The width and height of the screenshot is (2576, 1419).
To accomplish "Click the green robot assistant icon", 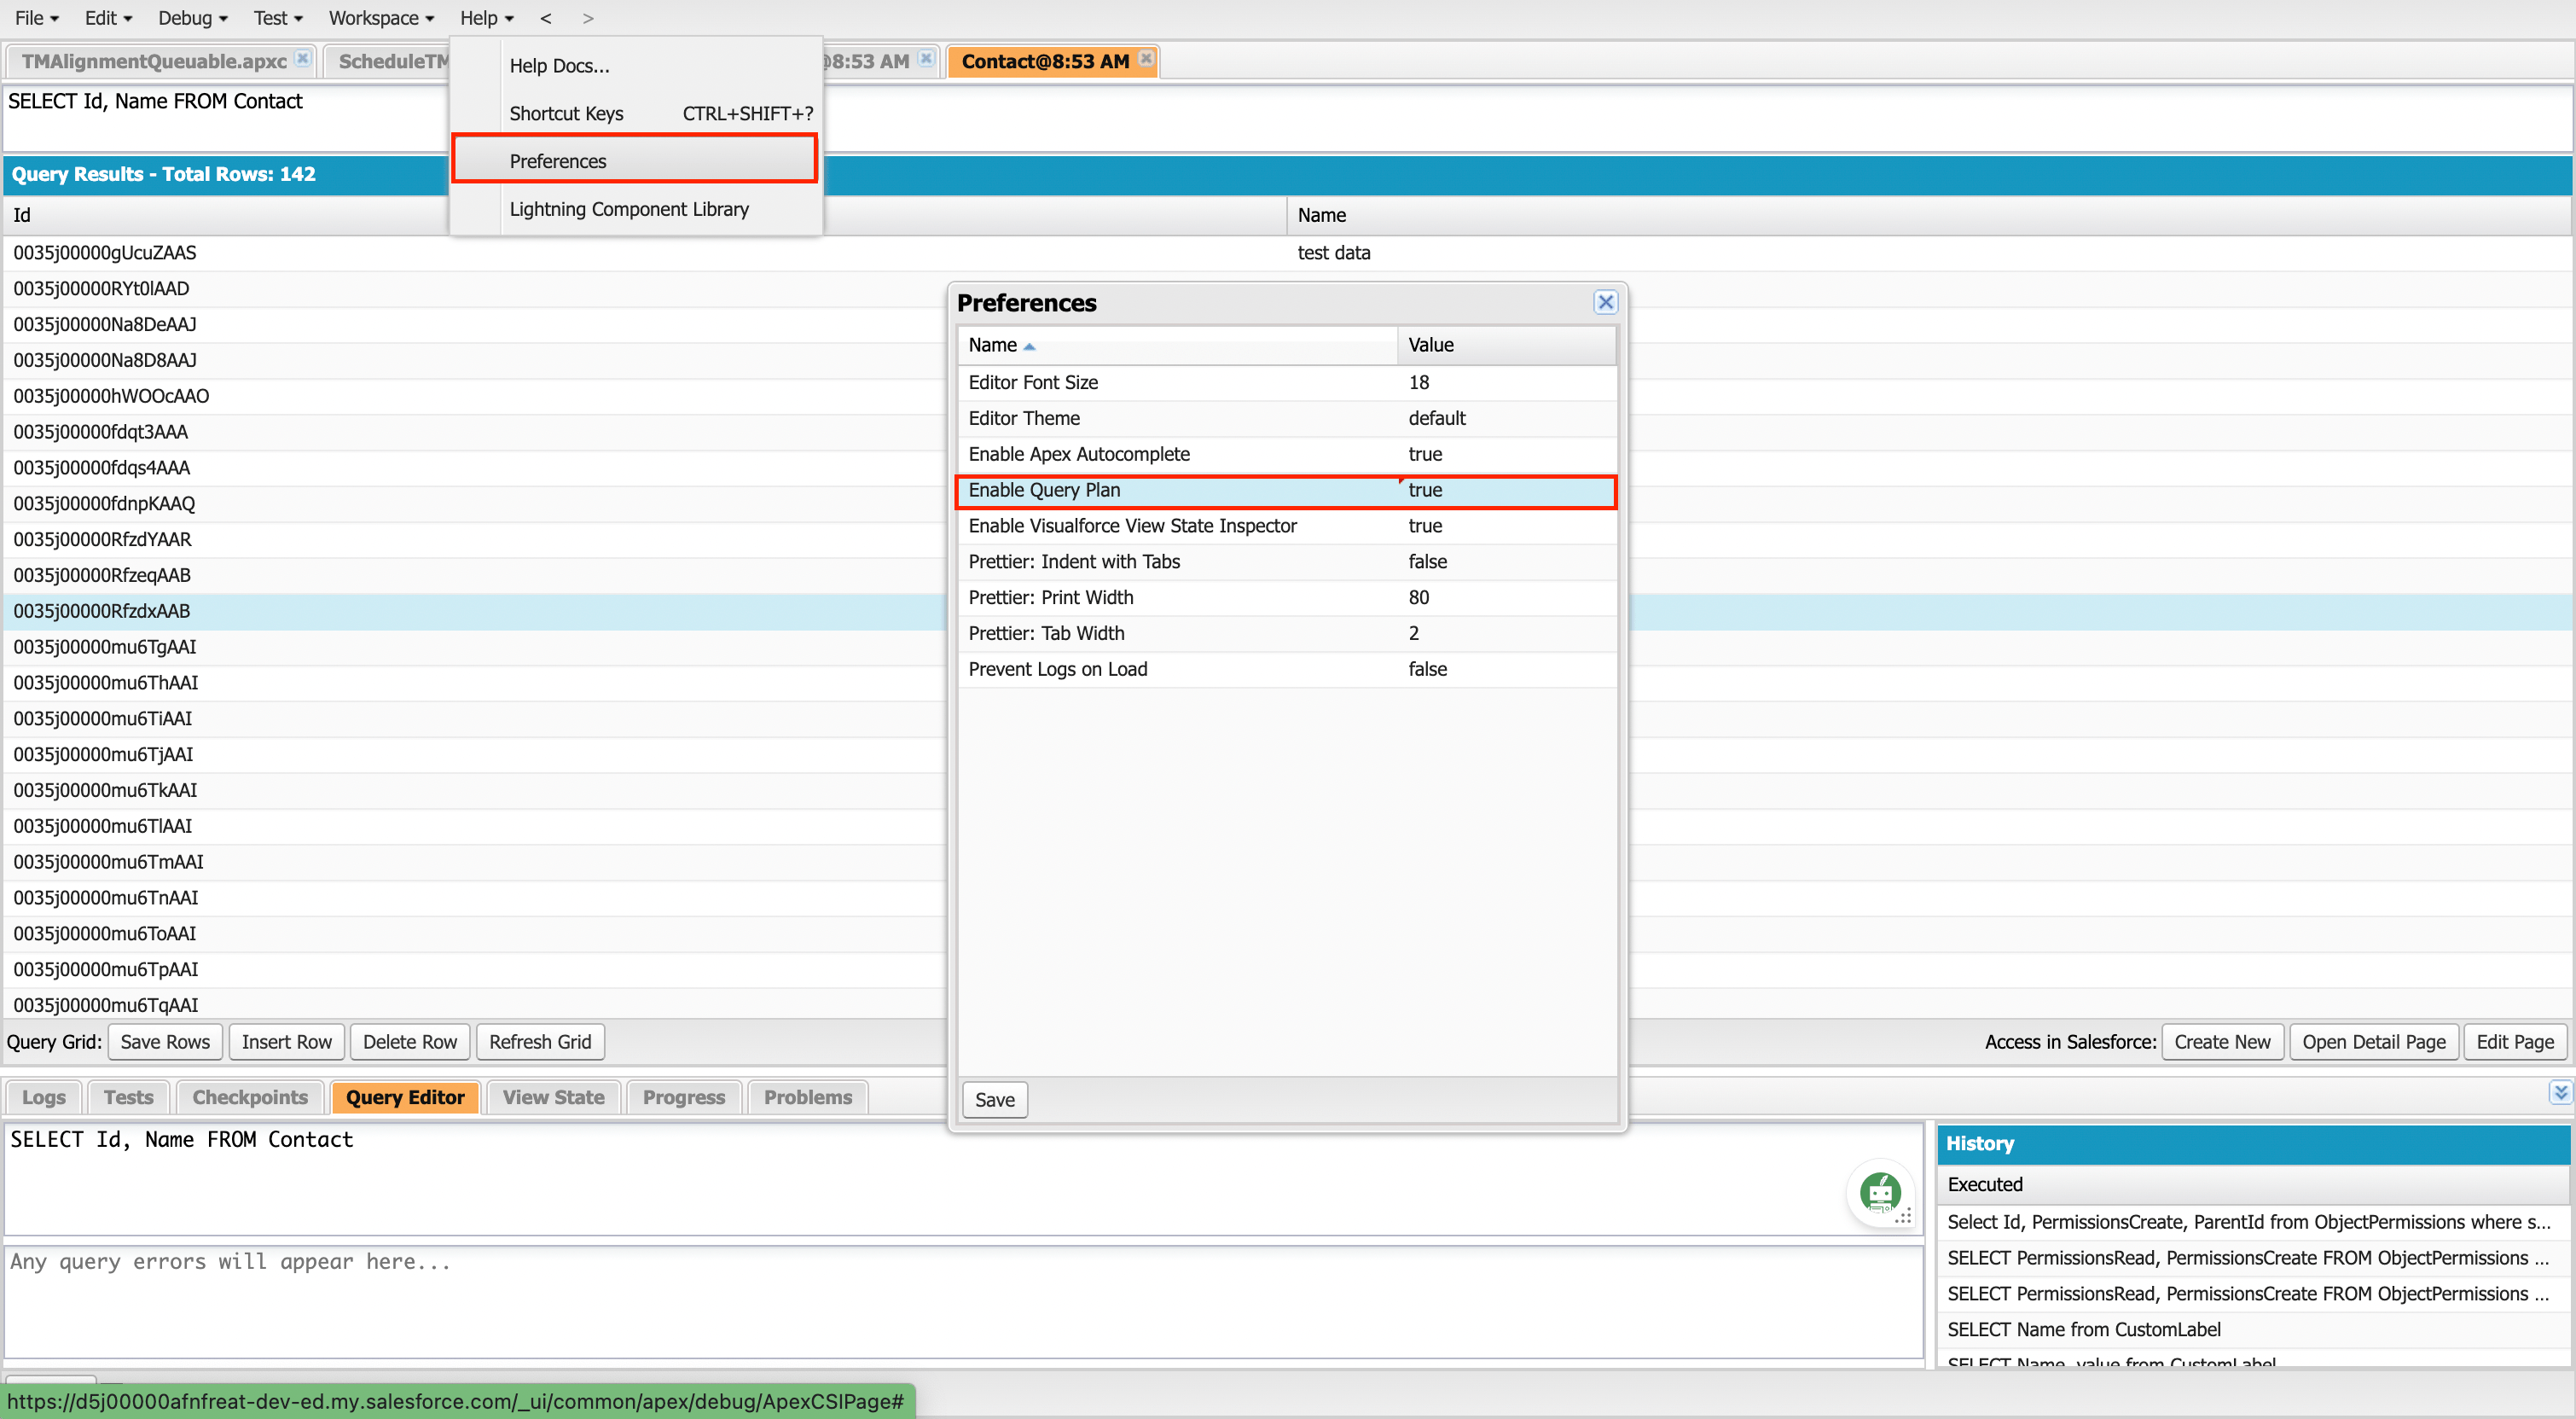I will tap(1879, 1191).
